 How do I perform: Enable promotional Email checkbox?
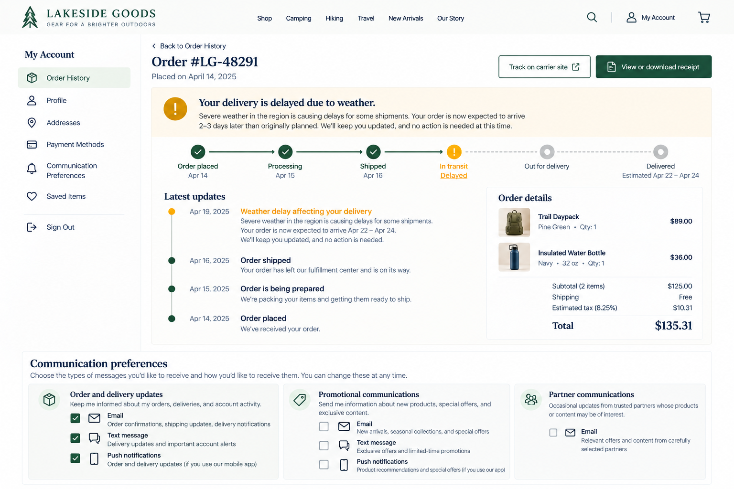324,426
